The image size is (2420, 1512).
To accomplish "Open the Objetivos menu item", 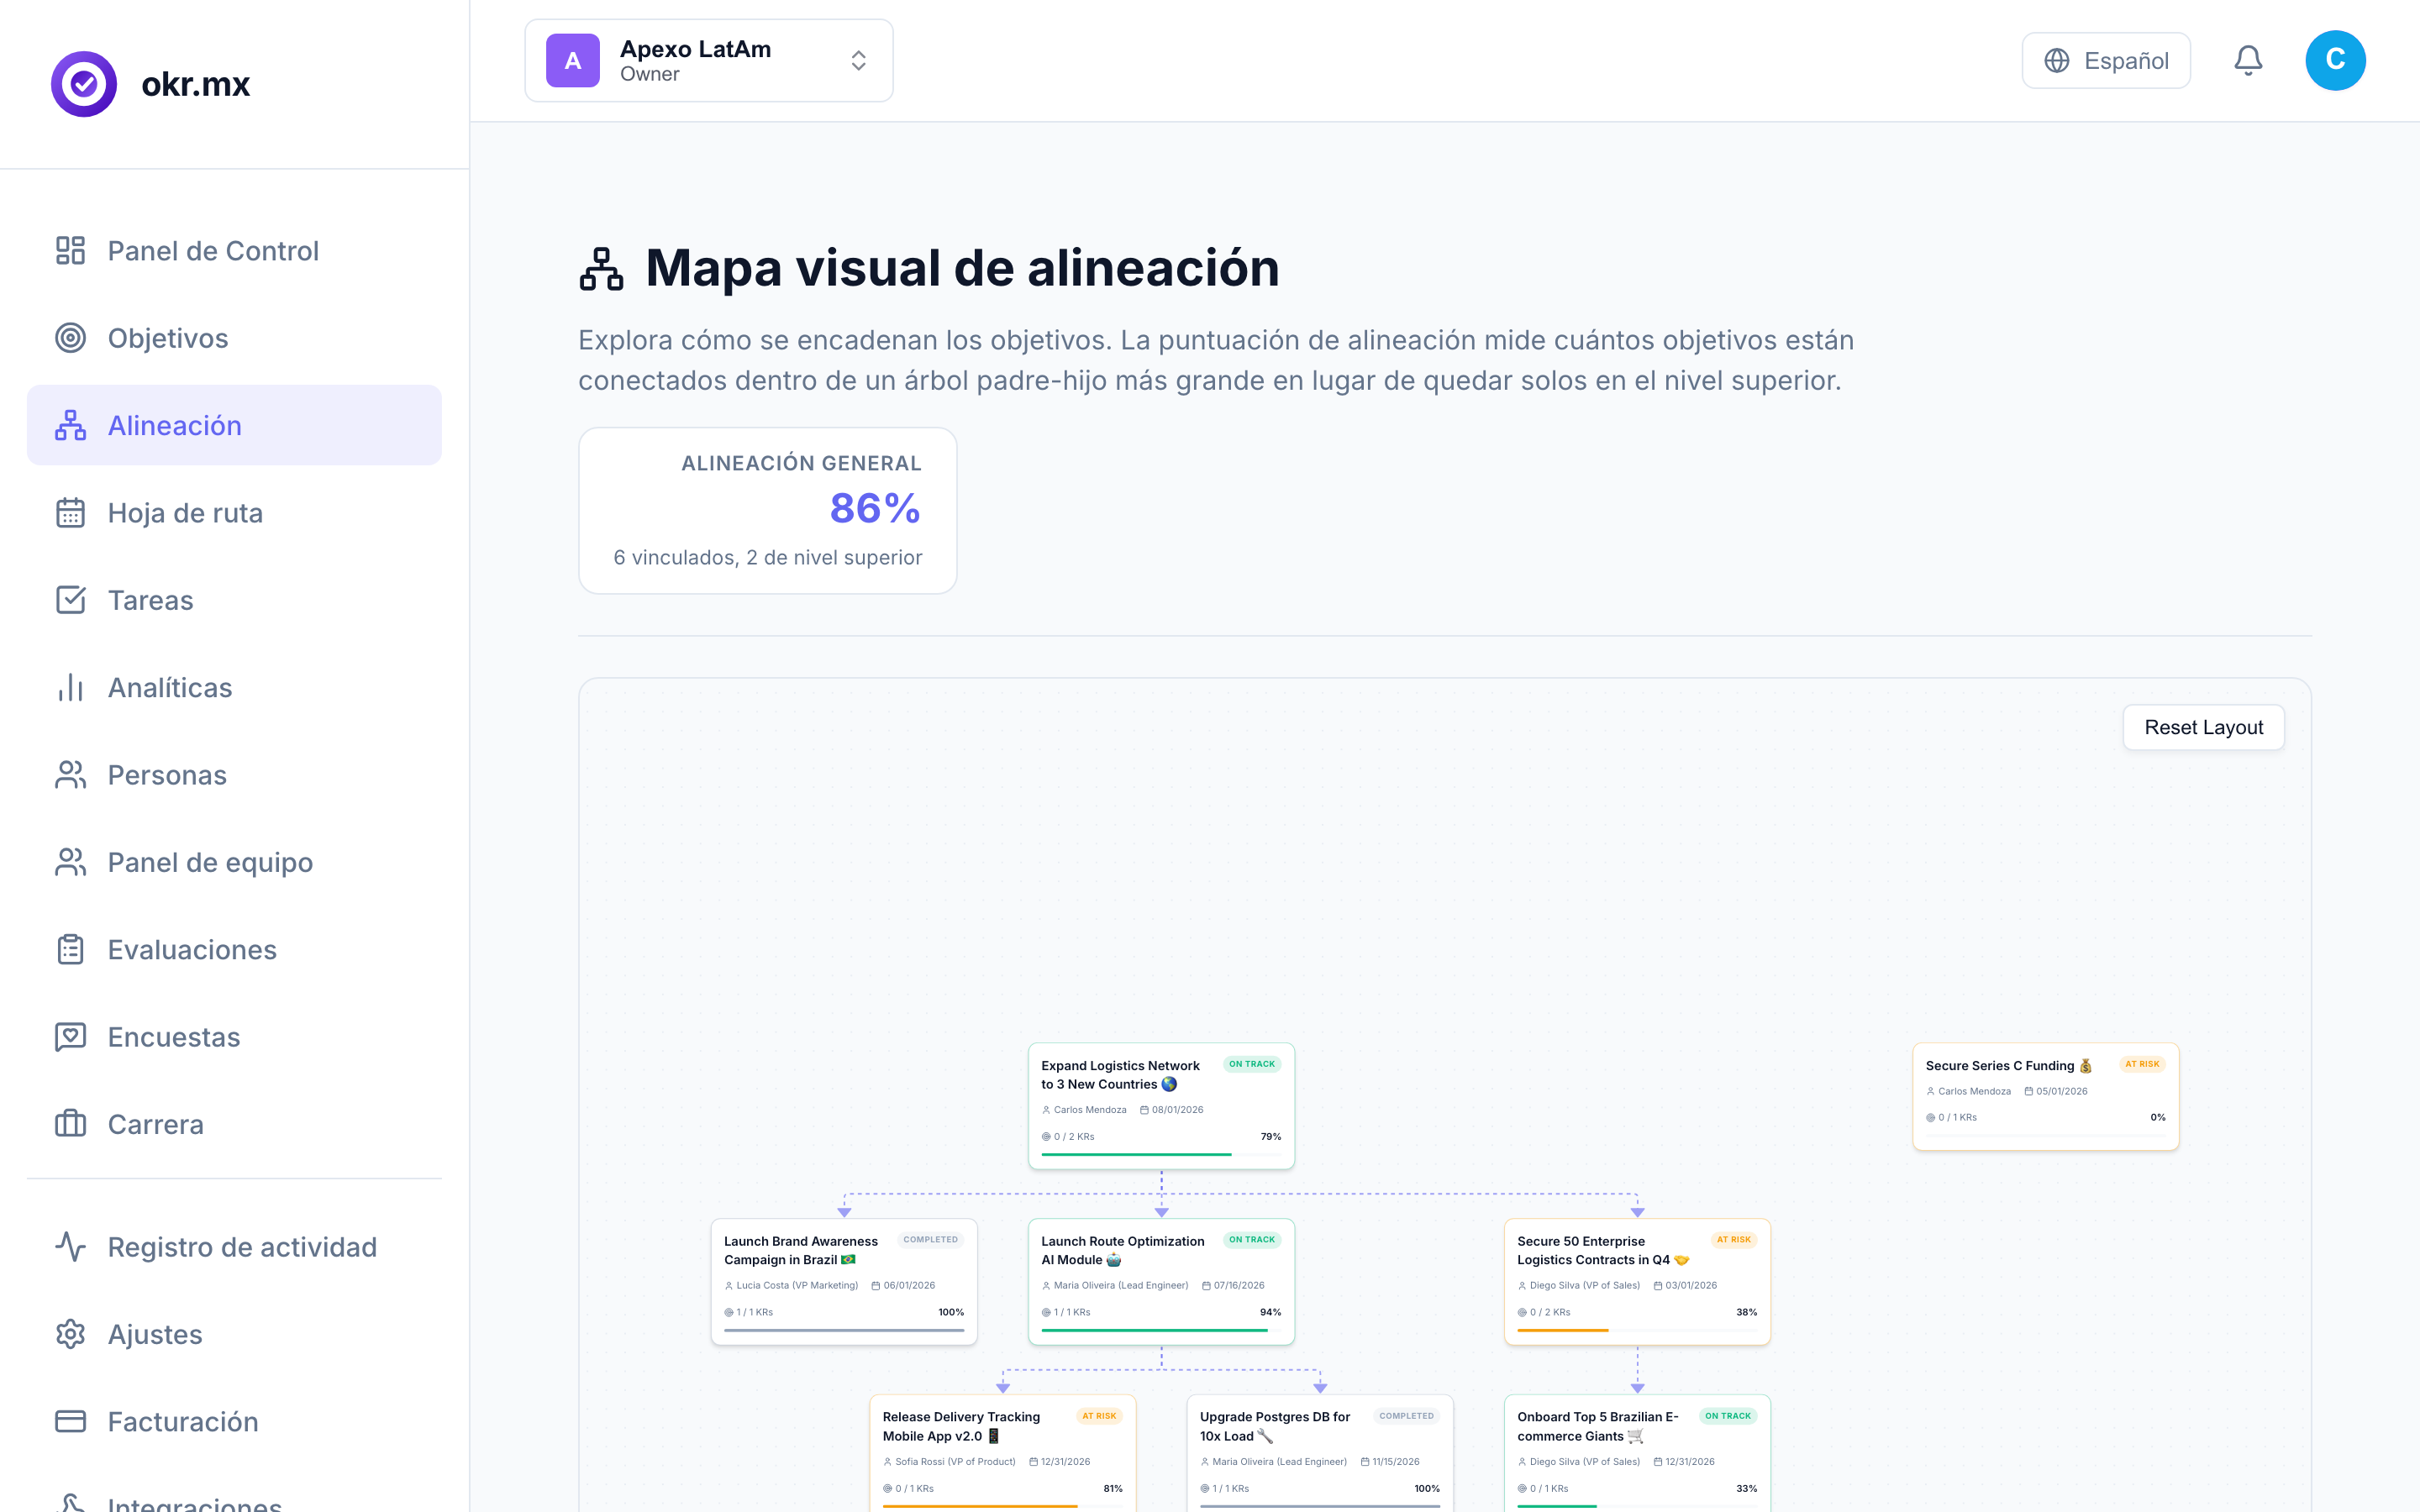I will pos(234,338).
